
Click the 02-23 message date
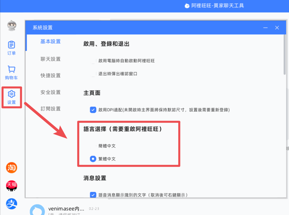(x=94, y=208)
